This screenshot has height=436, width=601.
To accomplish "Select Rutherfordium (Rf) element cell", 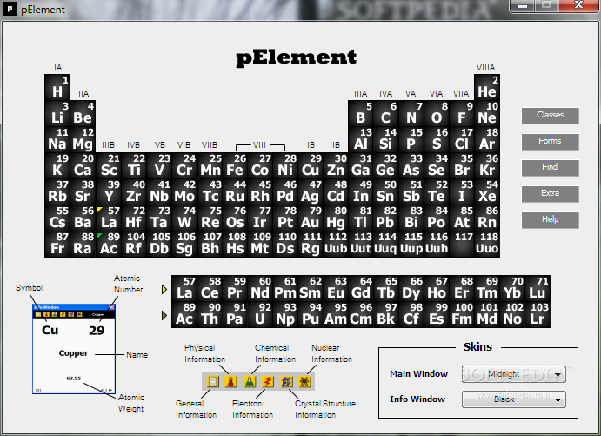I will [x=133, y=244].
